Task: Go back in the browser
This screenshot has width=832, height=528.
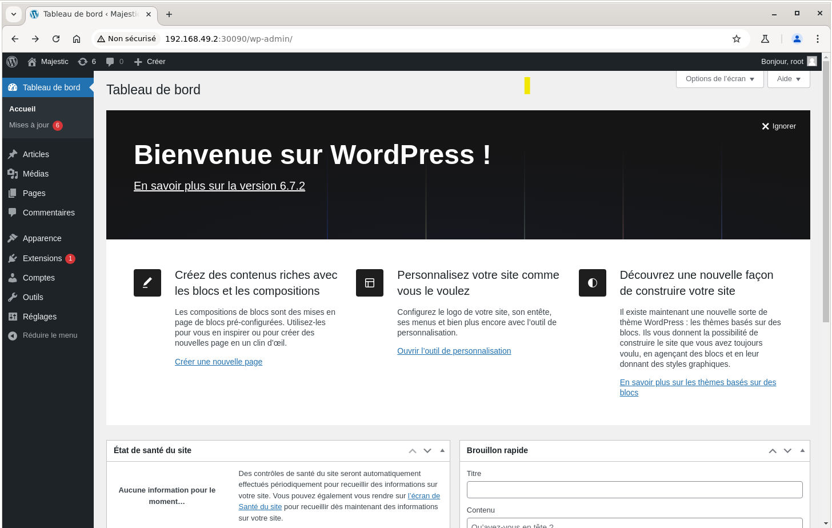Action: 15,39
